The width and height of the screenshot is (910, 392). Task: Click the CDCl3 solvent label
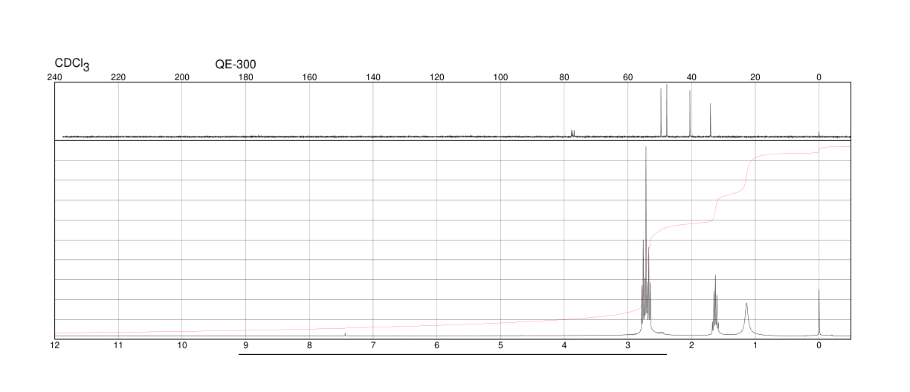click(x=72, y=65)
